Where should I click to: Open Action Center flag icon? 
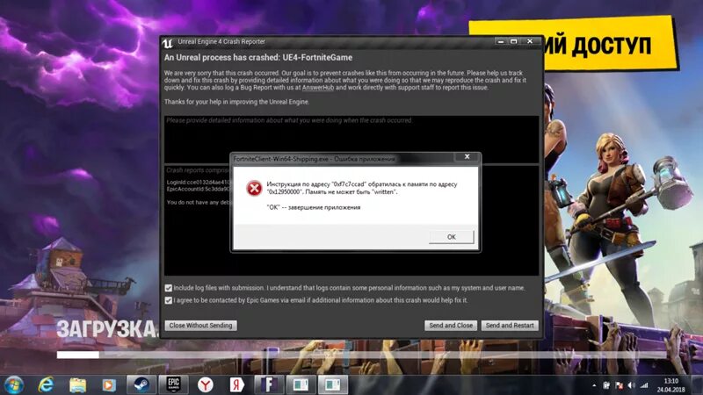619,385
